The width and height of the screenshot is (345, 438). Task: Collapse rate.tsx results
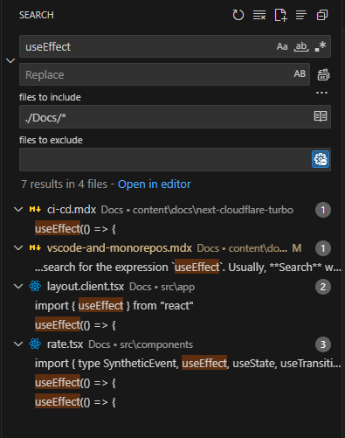click(18, 344)
